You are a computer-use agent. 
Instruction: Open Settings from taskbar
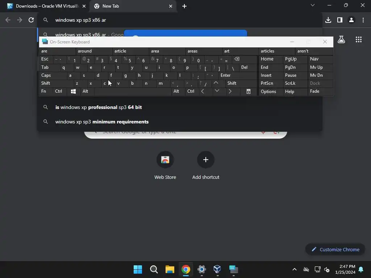point(201,269)
